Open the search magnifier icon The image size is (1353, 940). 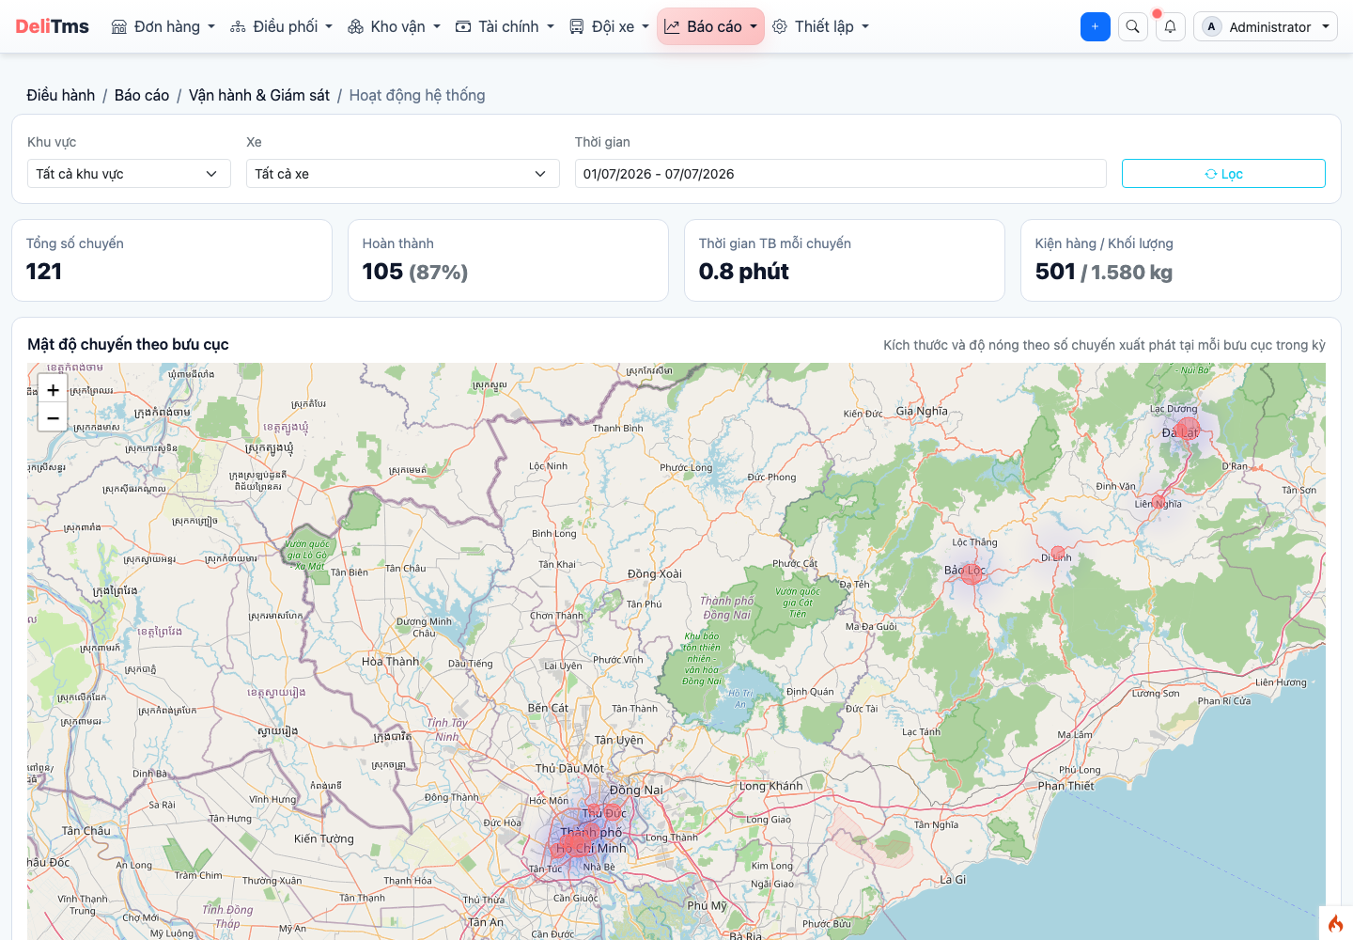pos(1133,26)
